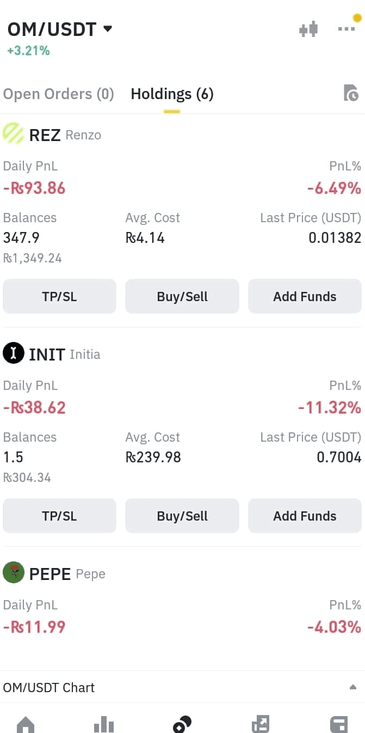Switch to the Open Orders (0) tab
Image resolution: width=365 pixels, height=733 pixels.
point(59,94)
